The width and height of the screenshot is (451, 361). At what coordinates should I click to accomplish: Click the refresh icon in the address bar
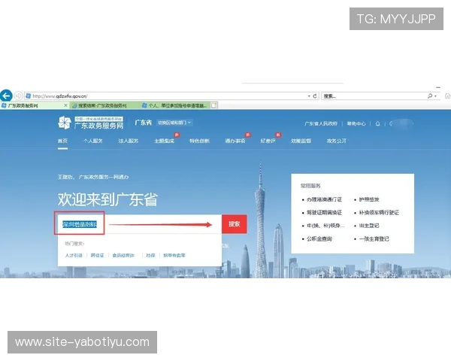click(315, 96)
